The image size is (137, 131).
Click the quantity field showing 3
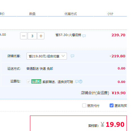pyautogui.click(x=32, y=36)
